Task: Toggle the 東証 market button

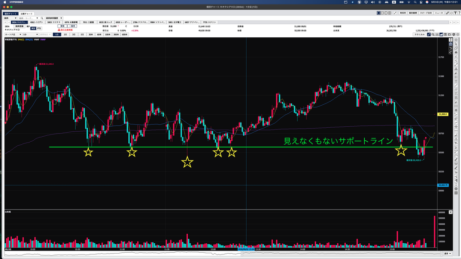Action: (33, 28)
